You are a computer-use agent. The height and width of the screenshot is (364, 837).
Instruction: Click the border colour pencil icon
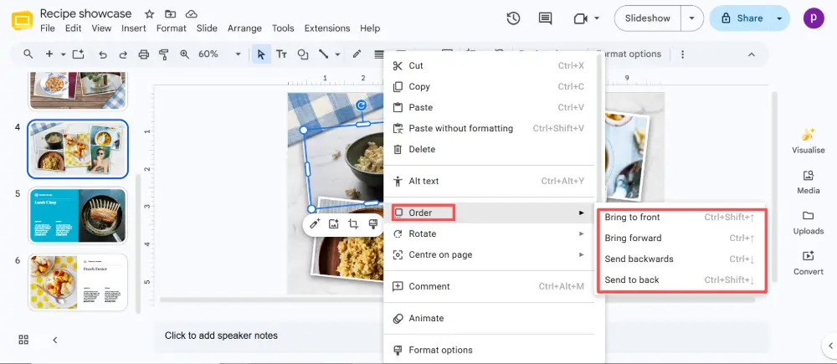point(357,54)
